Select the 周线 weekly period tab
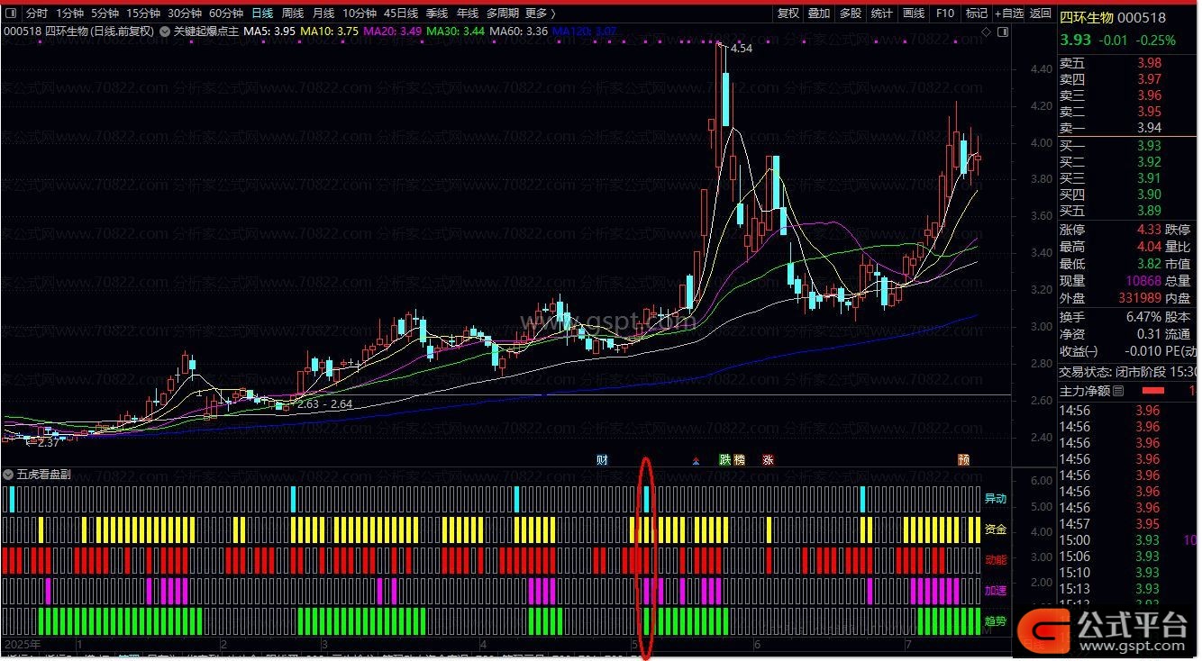The height and width of the screenshot is (661, 1202). [x=293, y=14]
